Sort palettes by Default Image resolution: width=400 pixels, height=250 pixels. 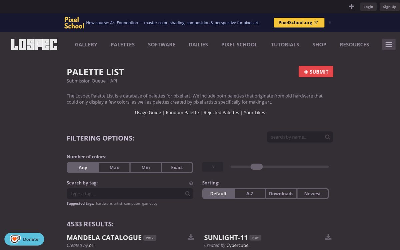tap(218, 194)
